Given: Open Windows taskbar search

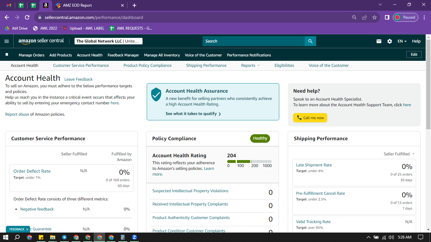Looking at the screenshot, I should (x=17, y=237).
